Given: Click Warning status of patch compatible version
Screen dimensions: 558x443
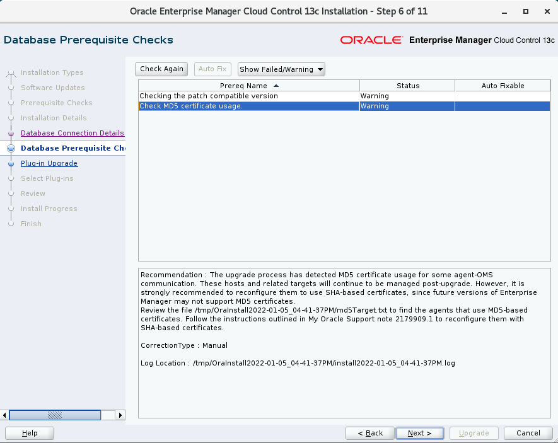Looking at the screenshot, I should coord(375,96).
